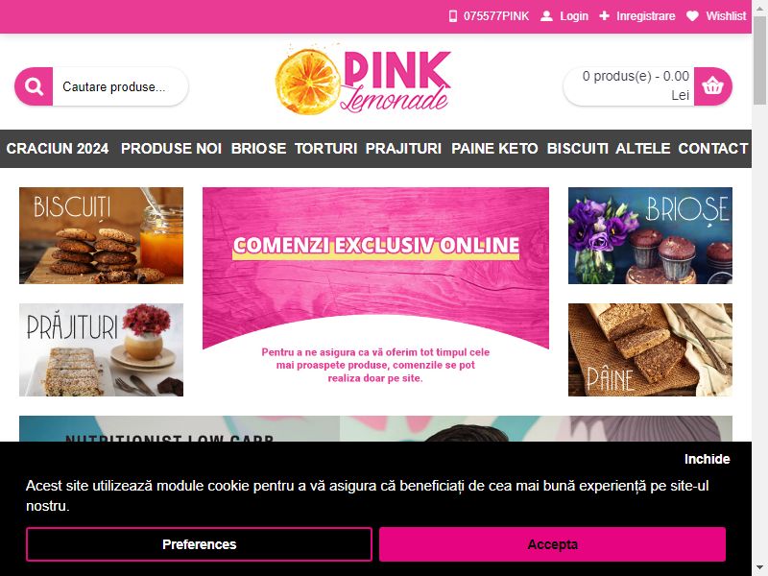Click the user icon next to Login
768x576 pixels.
[546, 16]
